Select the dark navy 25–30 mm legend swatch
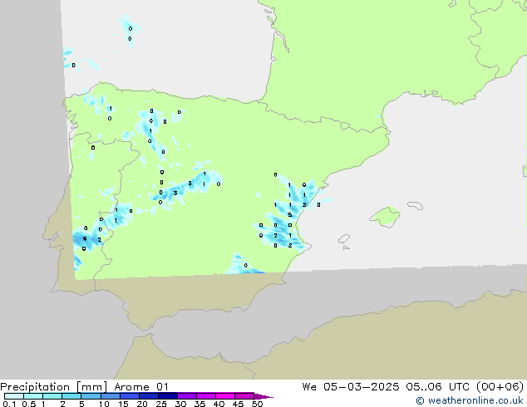 click(x=168, y=396)
